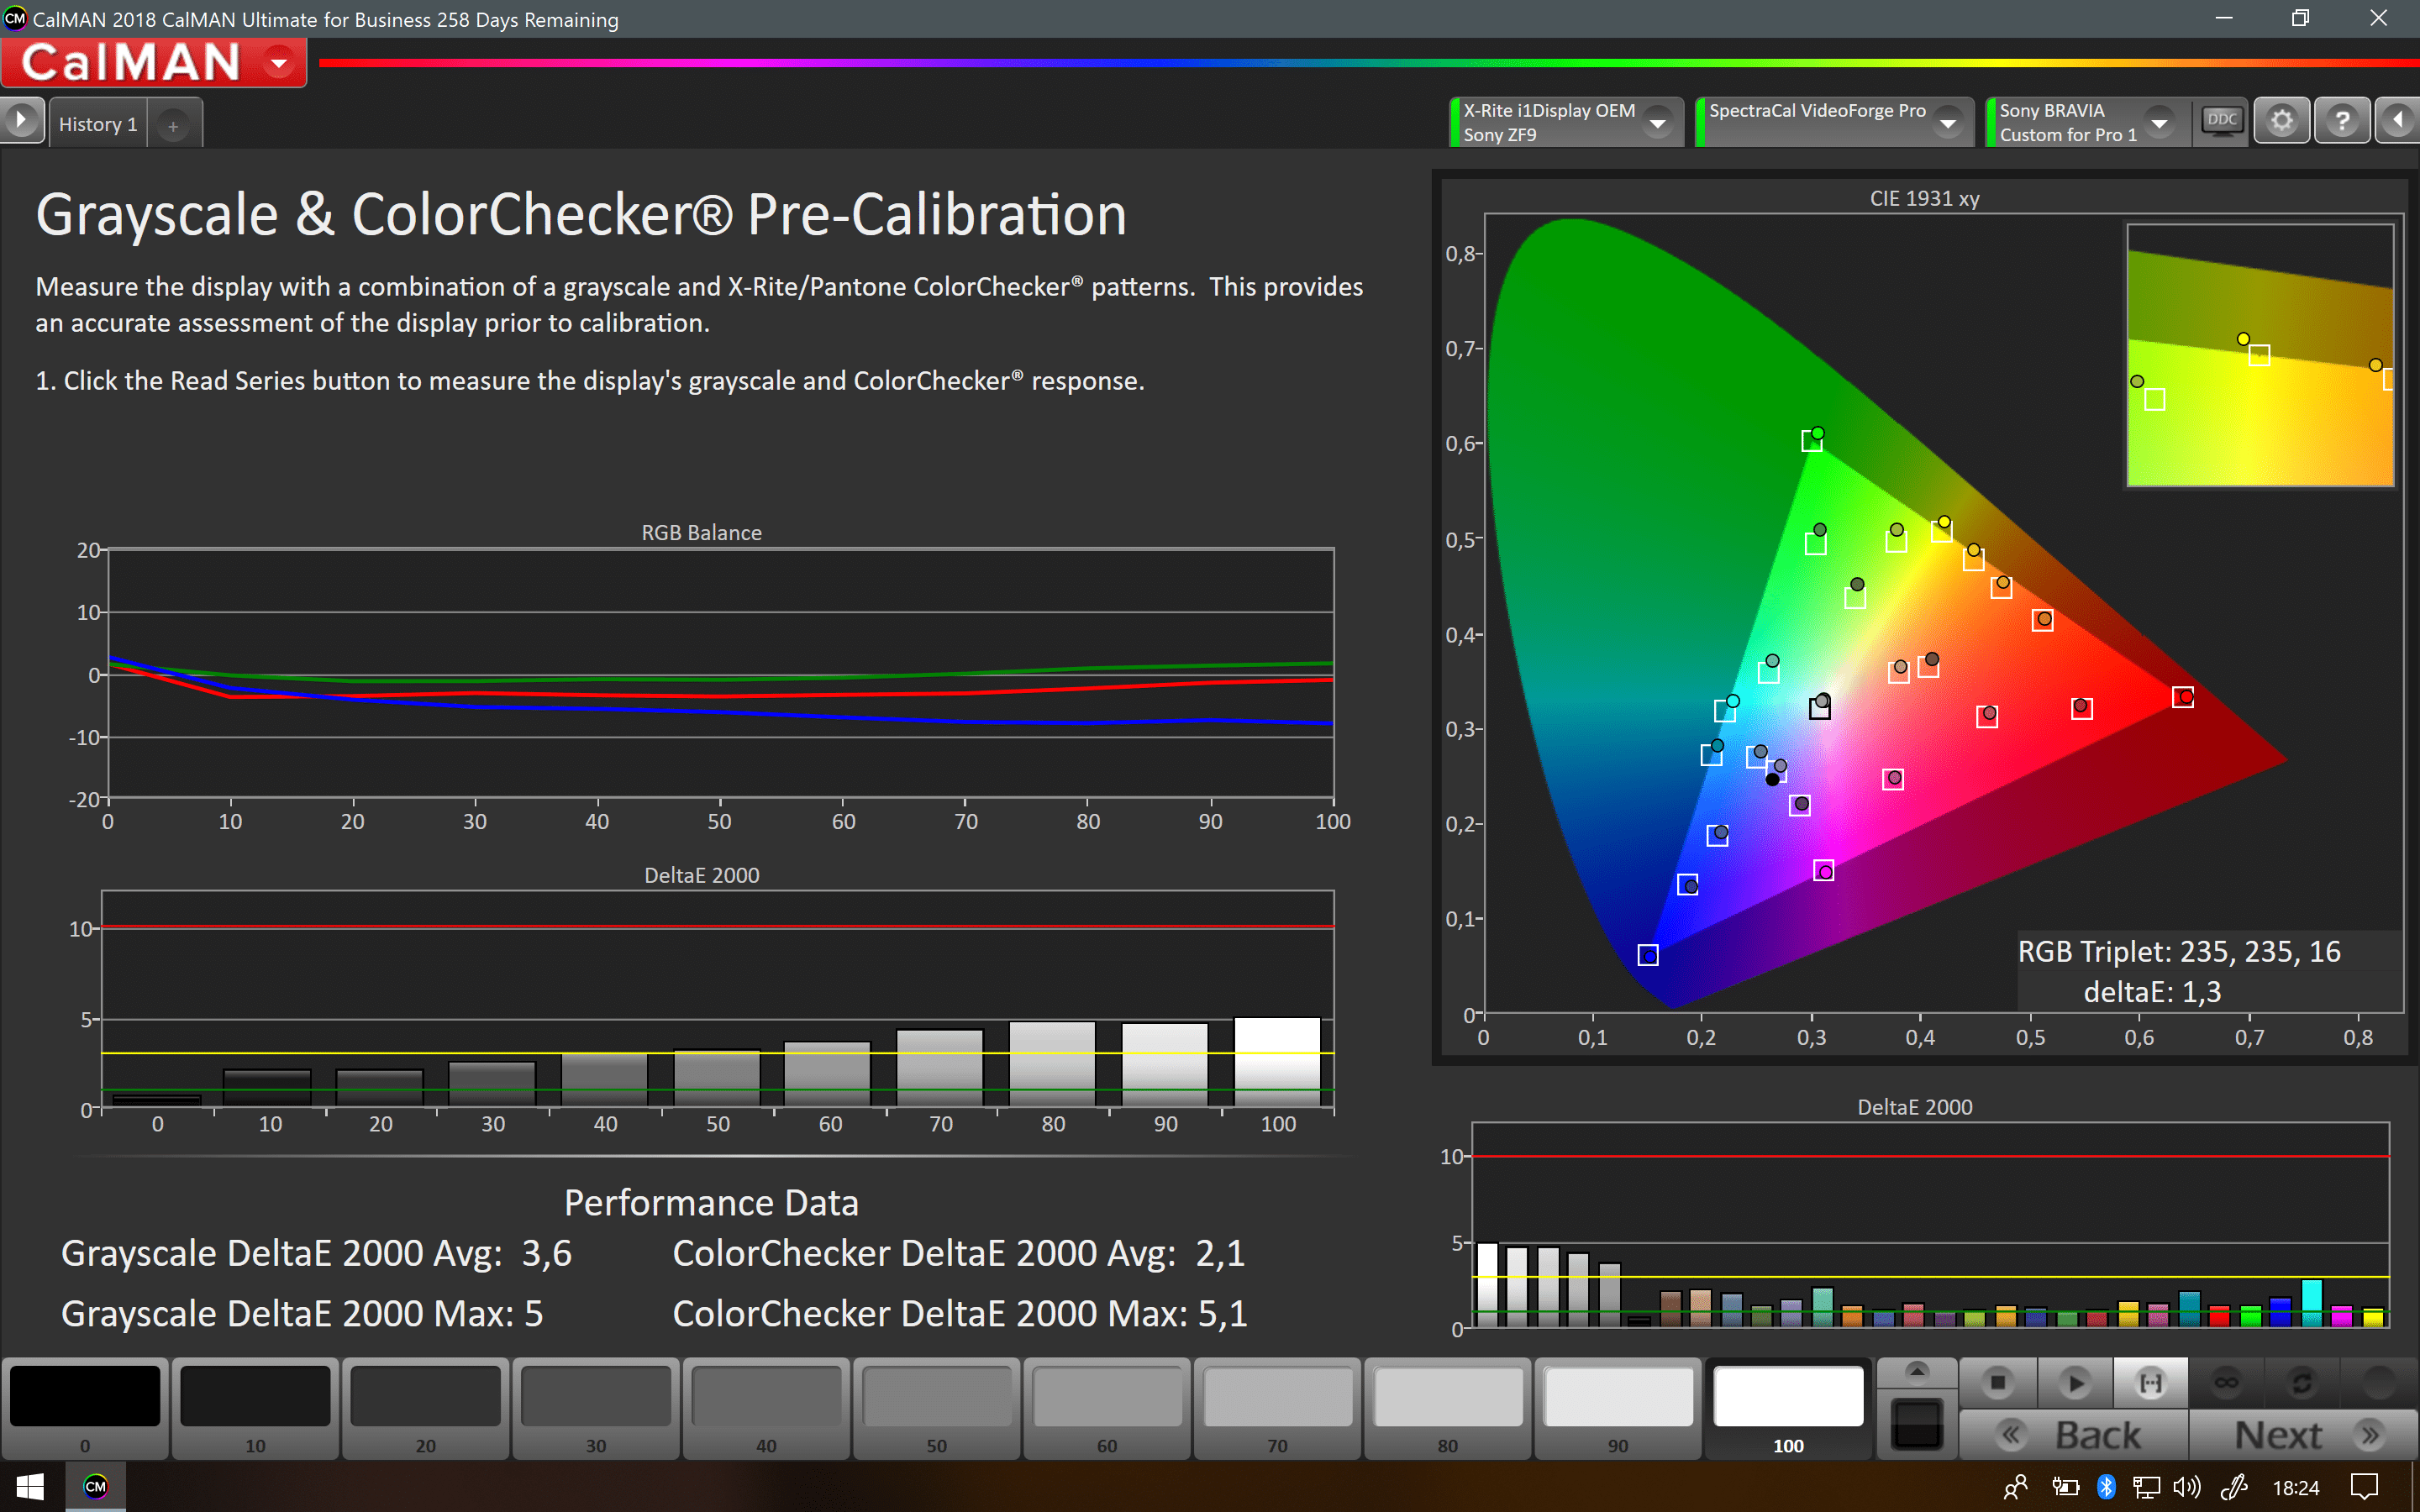Screen dimensions: 2420x1512
Task: Select the 60 percent grayscale patch
Action: click(1107, 1409)
